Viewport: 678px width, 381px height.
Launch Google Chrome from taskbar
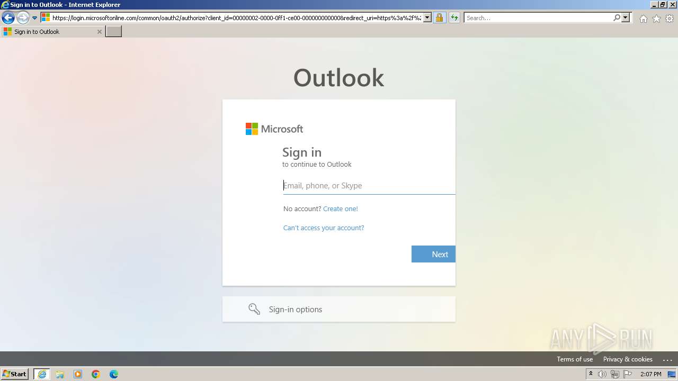96,374
